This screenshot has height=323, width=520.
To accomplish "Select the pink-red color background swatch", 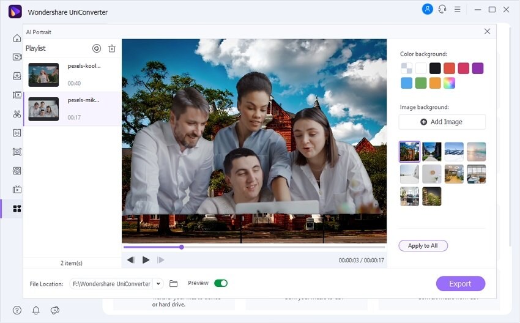I will coord(464,69).
